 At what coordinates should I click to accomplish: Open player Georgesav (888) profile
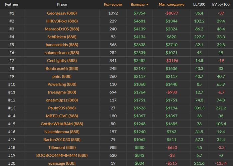point(62,13)
